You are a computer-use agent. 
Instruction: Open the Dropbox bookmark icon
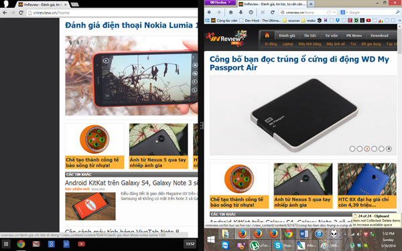click(338, 20)
